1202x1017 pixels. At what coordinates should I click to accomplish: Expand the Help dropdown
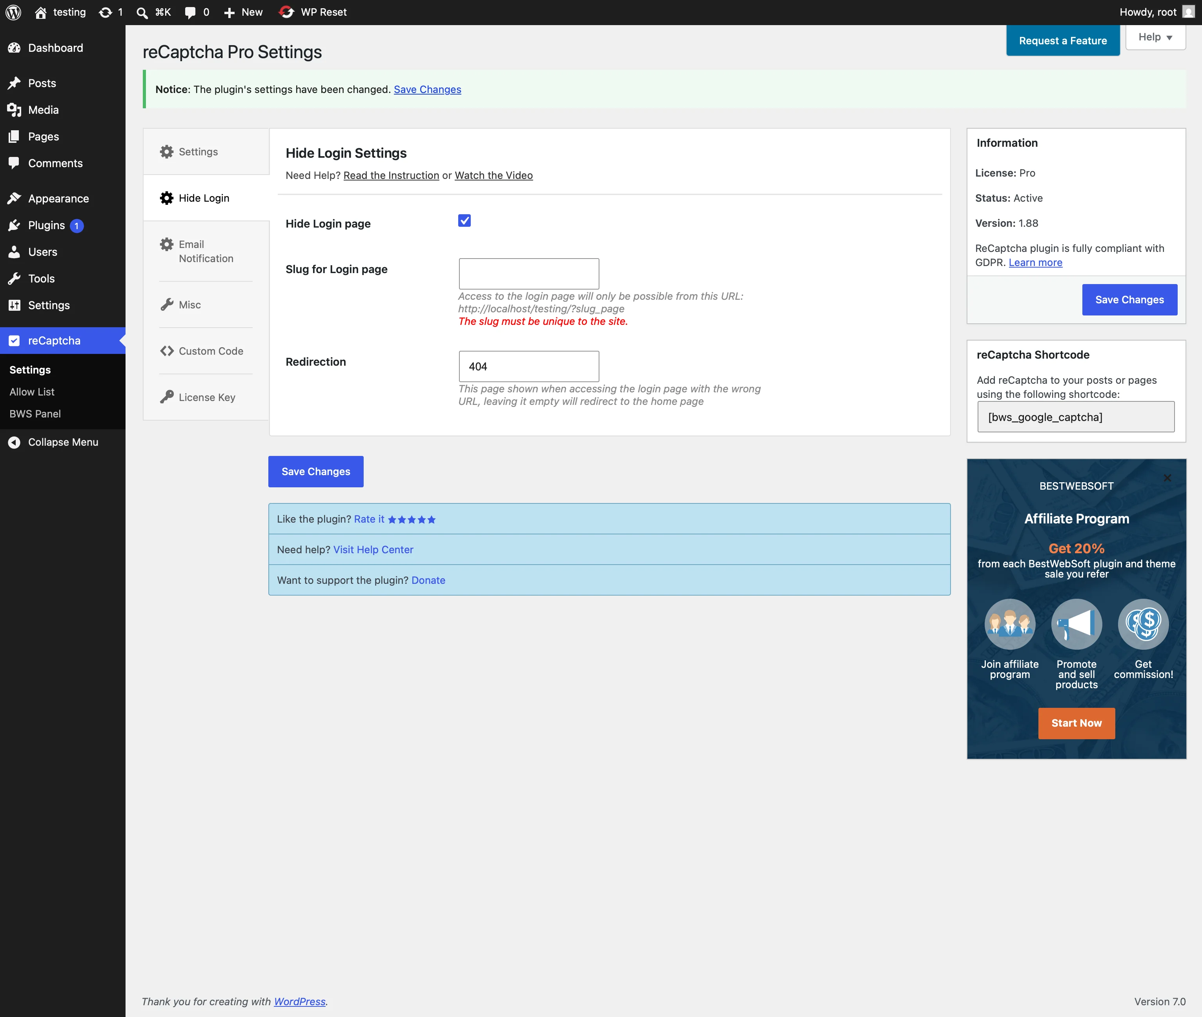(x=1155, y=37)
